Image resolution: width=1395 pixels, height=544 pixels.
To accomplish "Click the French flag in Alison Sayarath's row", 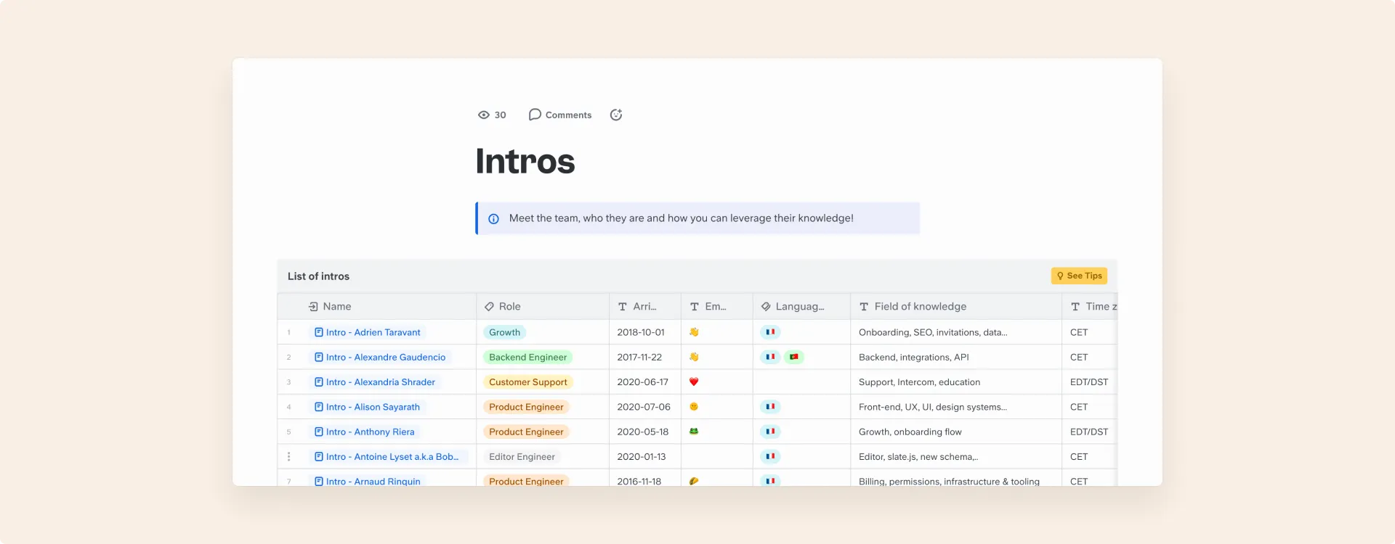I will (770, 407).
